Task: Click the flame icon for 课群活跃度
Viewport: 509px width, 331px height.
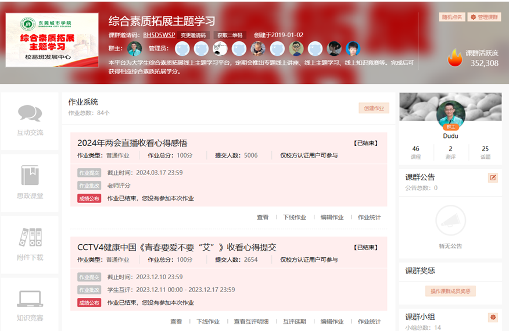Action: (455, 58)
